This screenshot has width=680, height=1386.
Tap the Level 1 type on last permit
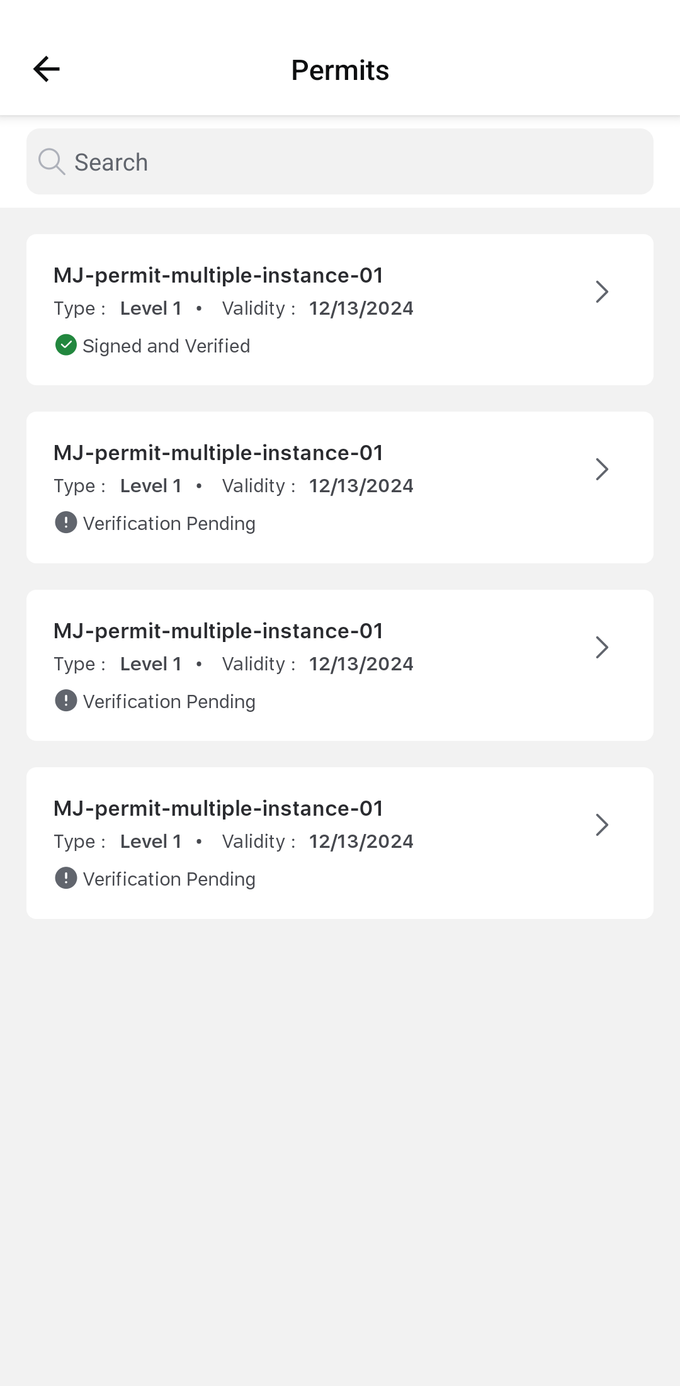150,842
